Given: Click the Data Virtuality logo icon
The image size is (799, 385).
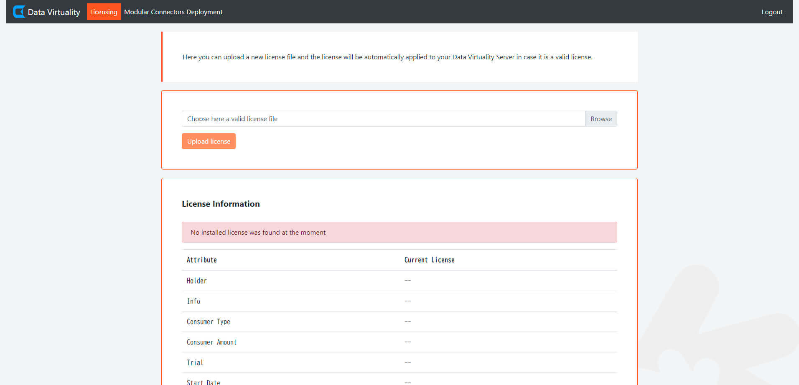Looking at the screenshot, I should click(19, 12).
